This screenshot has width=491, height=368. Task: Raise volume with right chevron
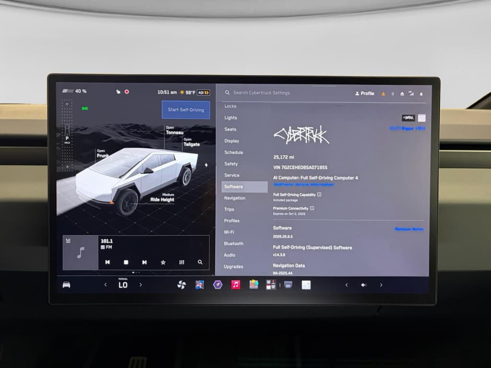[381, 285]
